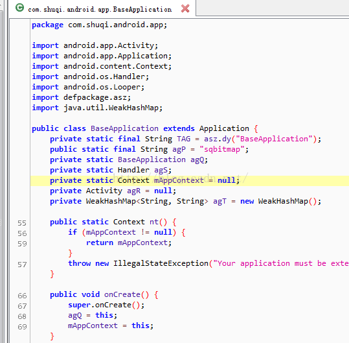Click the agQ = this assignment
Image resolution: width=349 pixels, height=343 pixels.
pyautogui.click(x=93, y=315)
